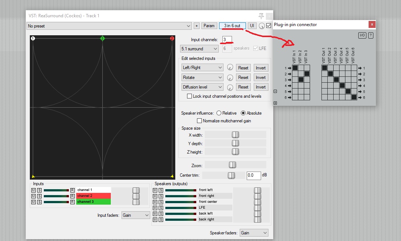Mute the LFE speaker output

click(155, 208)
